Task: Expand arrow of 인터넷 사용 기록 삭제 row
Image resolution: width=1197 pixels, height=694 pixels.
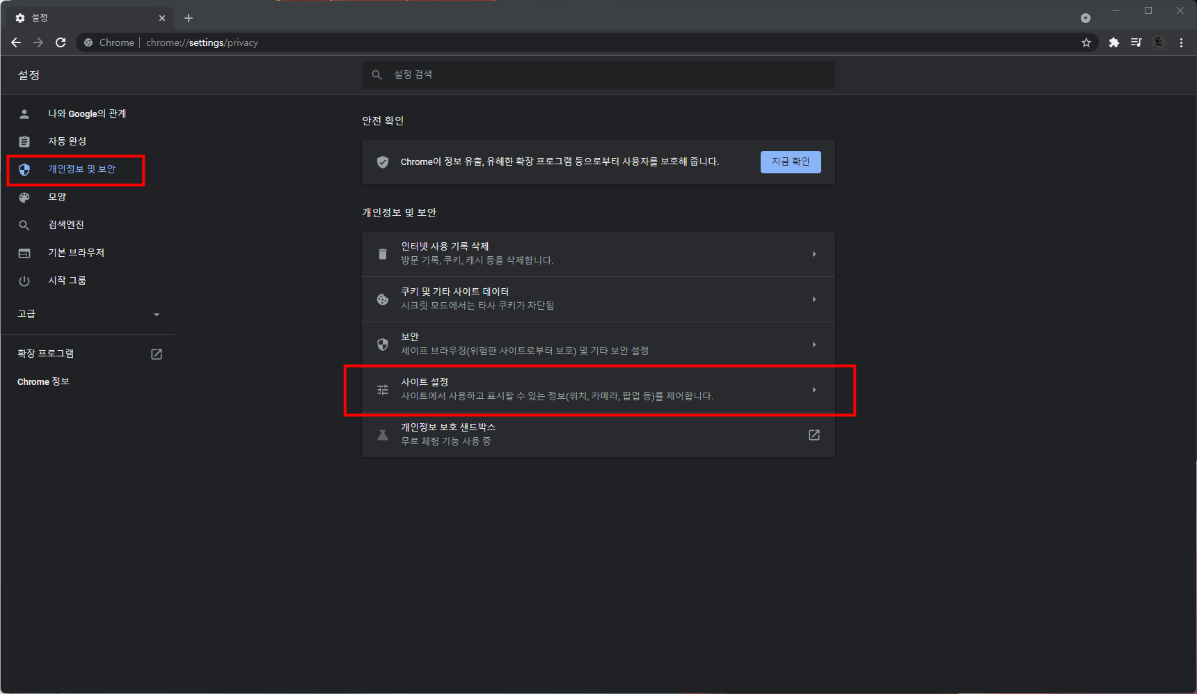Action: pyautogui.click(x=814, y=254)
